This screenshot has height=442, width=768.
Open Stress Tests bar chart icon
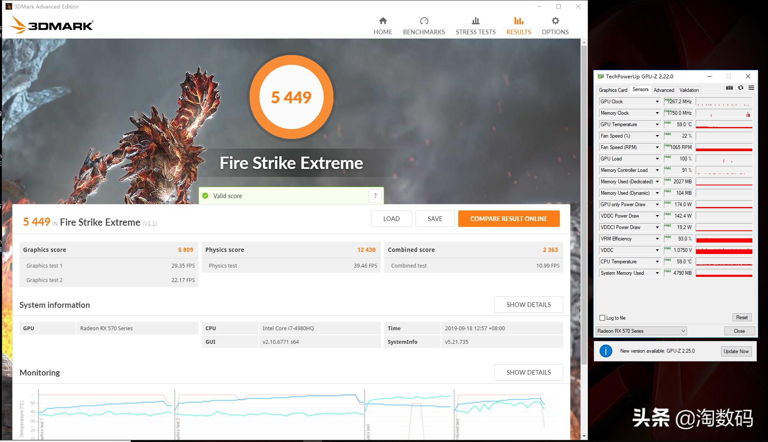click(476, 21)
